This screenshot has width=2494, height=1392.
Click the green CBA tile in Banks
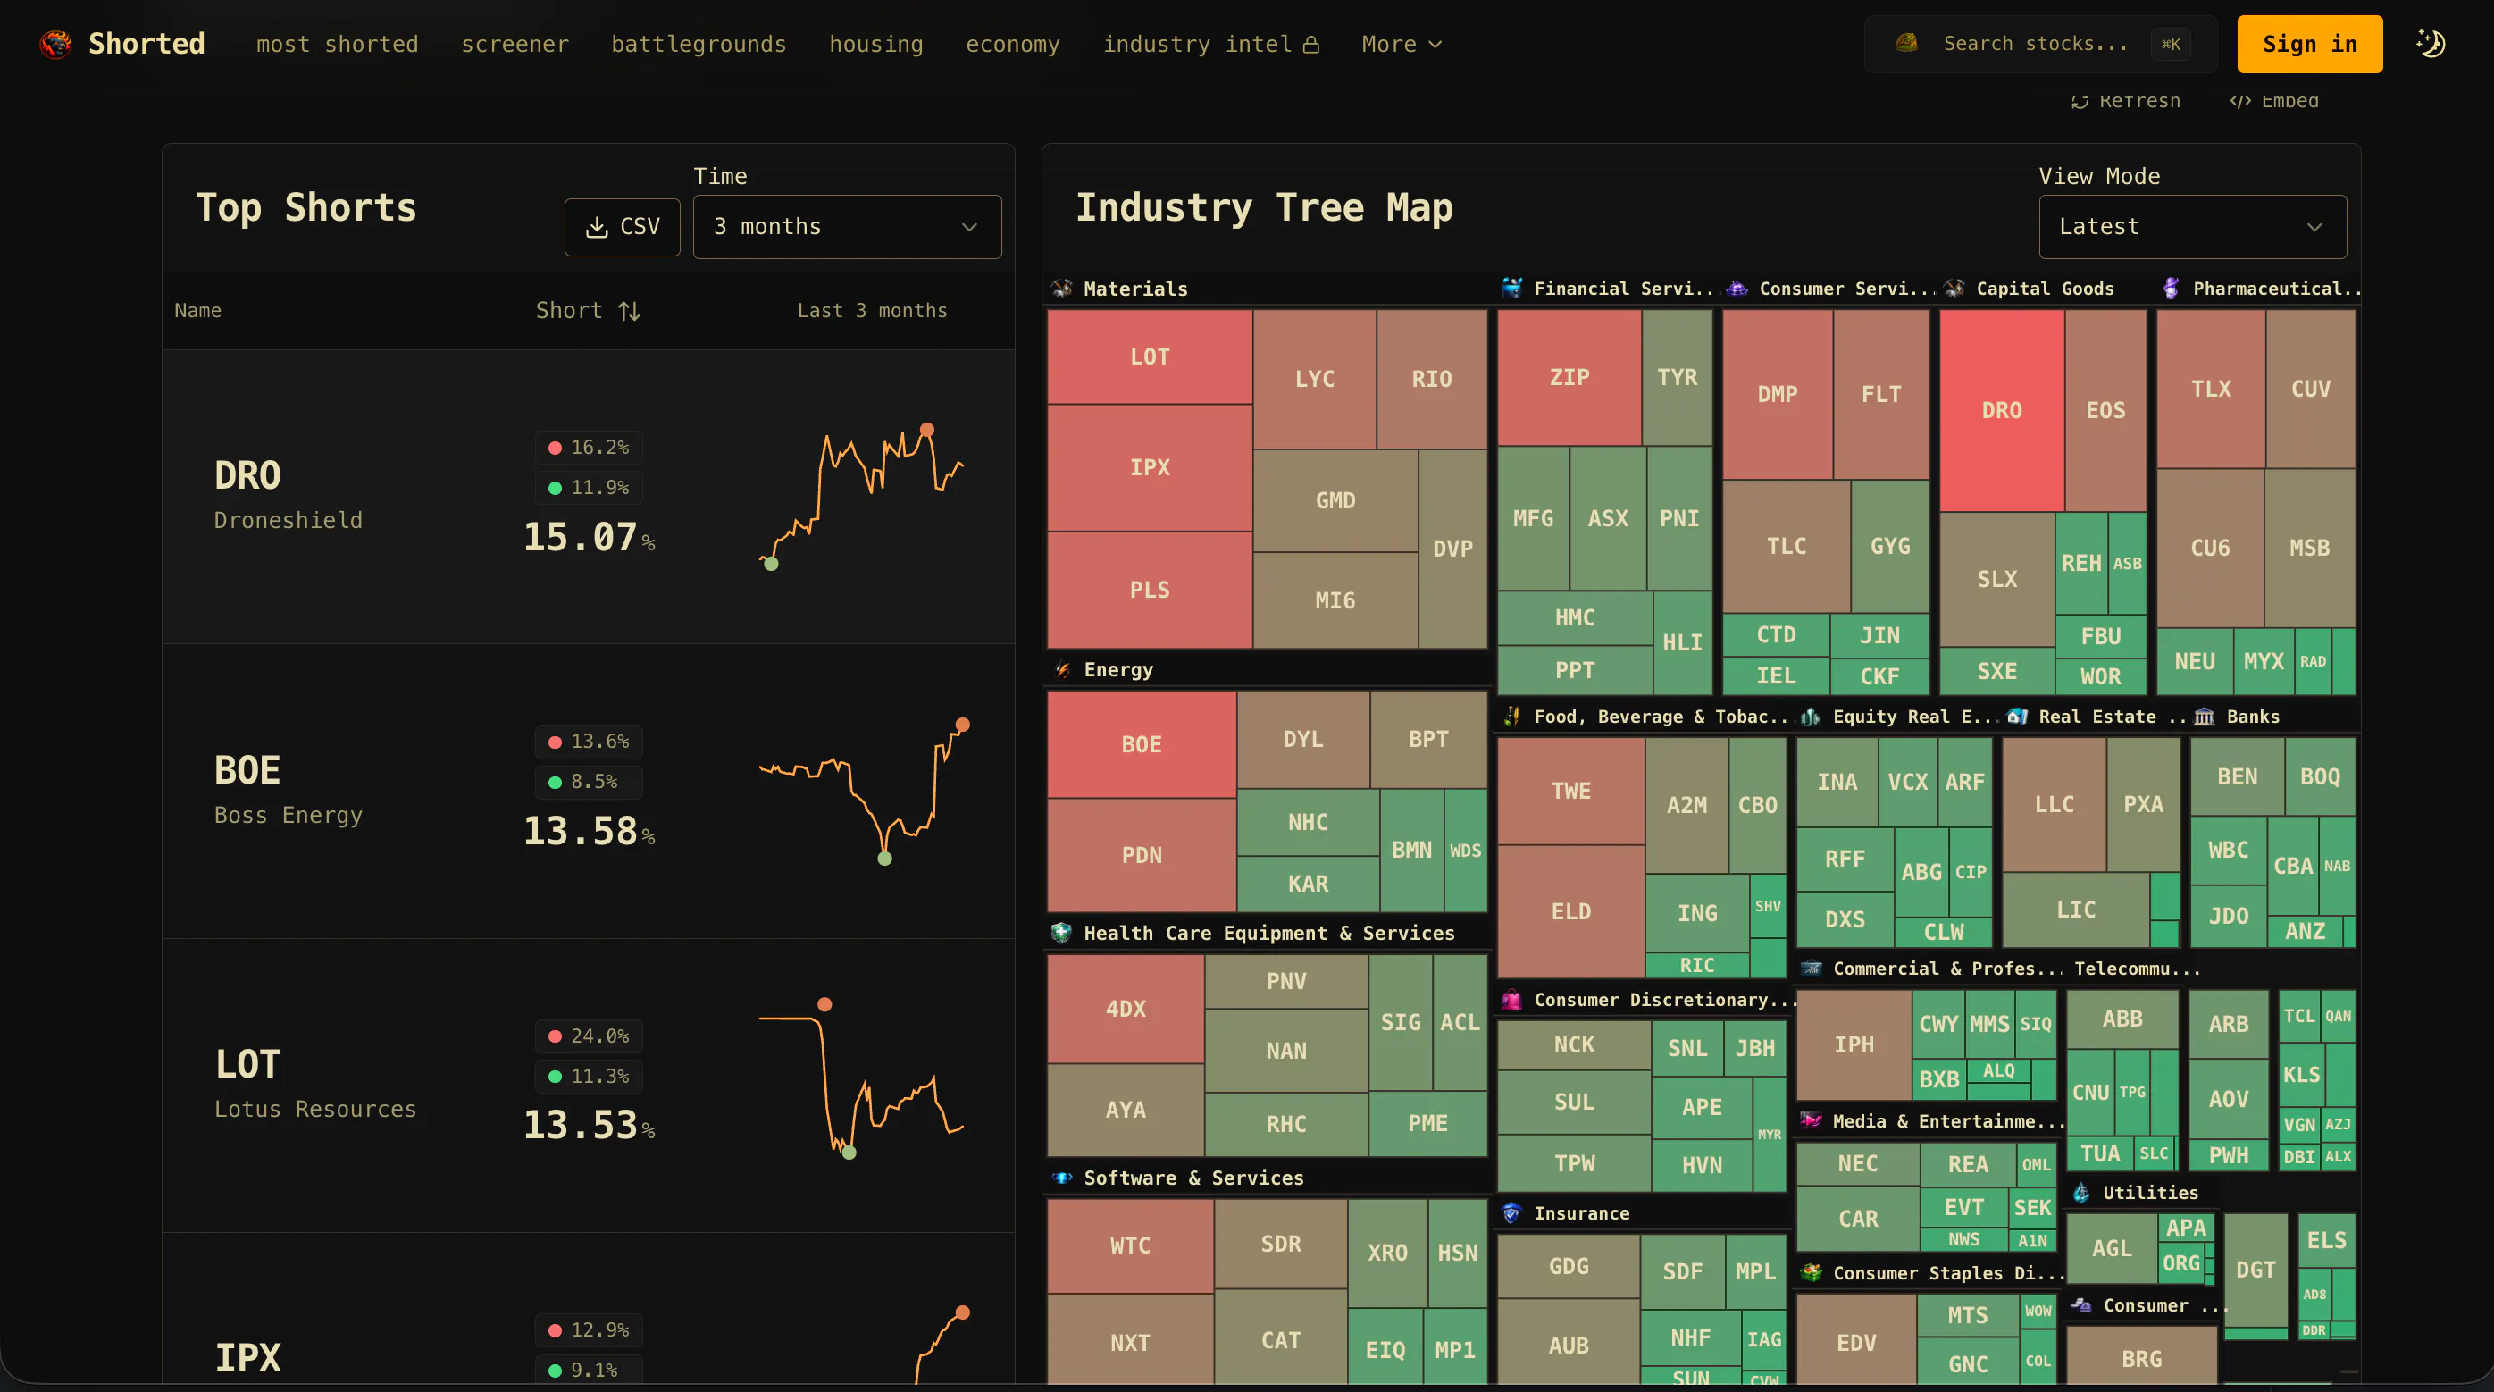click(2293, 865)
